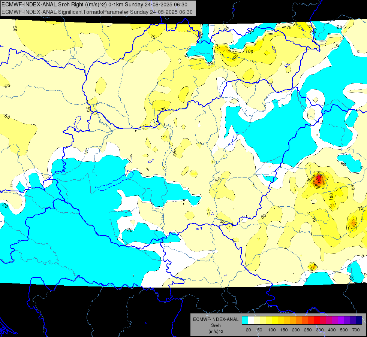
Task: Select the pure red swatch in the legend
Action: click(x=317, y=320)
